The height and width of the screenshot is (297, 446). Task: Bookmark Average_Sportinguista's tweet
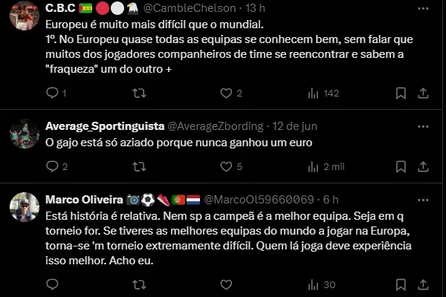401,167
